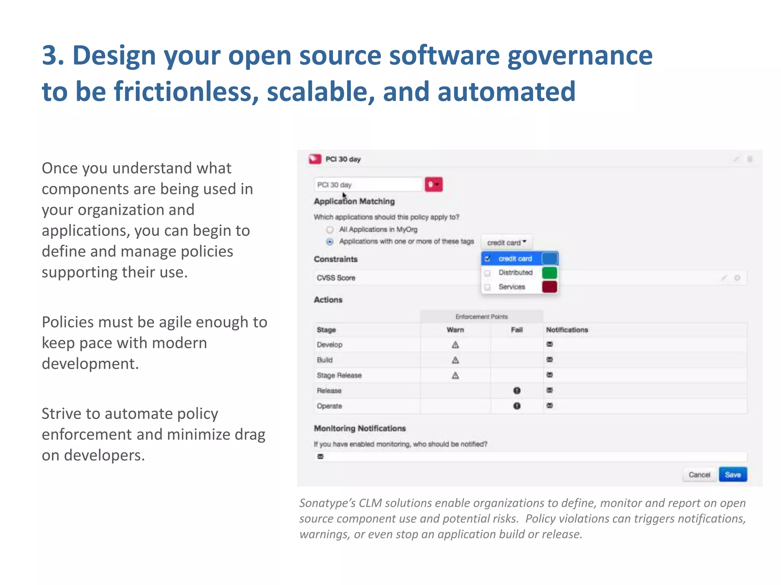Check the Distributed tag checkbox
The height and width of the screenshot is (585, 781).
[487, 273]
